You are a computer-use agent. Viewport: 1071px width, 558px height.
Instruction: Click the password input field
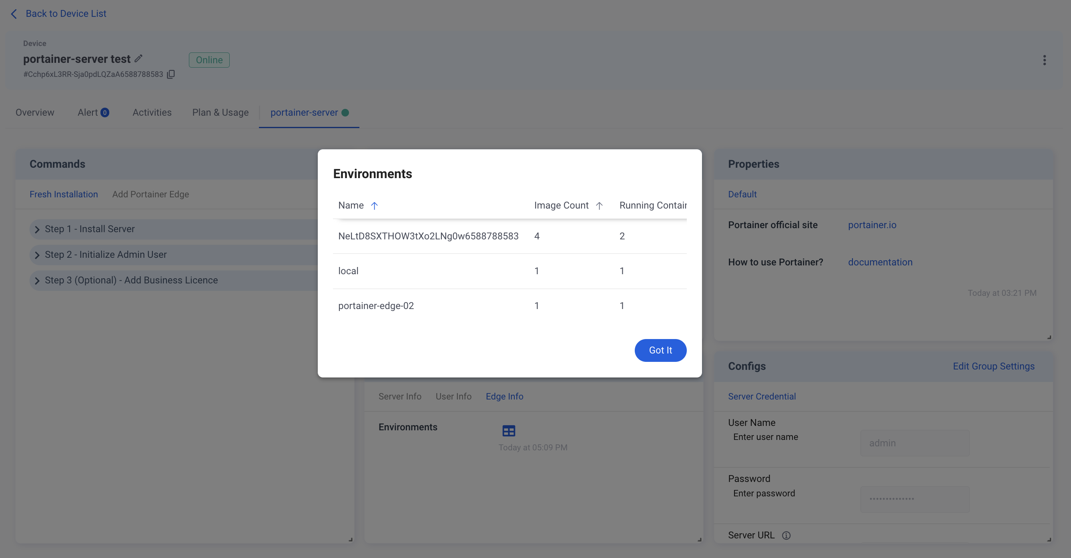coord(915,500)
